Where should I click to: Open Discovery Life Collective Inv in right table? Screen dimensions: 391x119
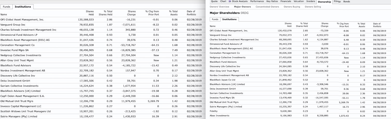225,66
